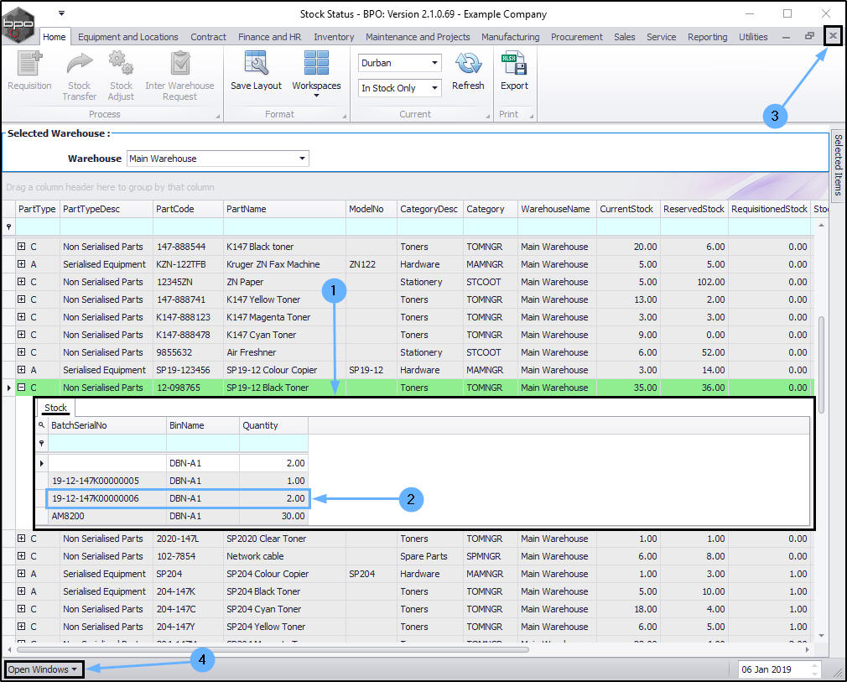Open the Stock Adjust gears icon
This screenshot has height=682, width=847.
[121, 65]
